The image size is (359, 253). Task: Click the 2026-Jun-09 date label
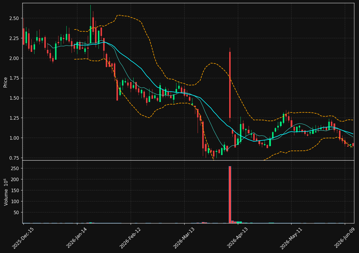click(345, 238)
